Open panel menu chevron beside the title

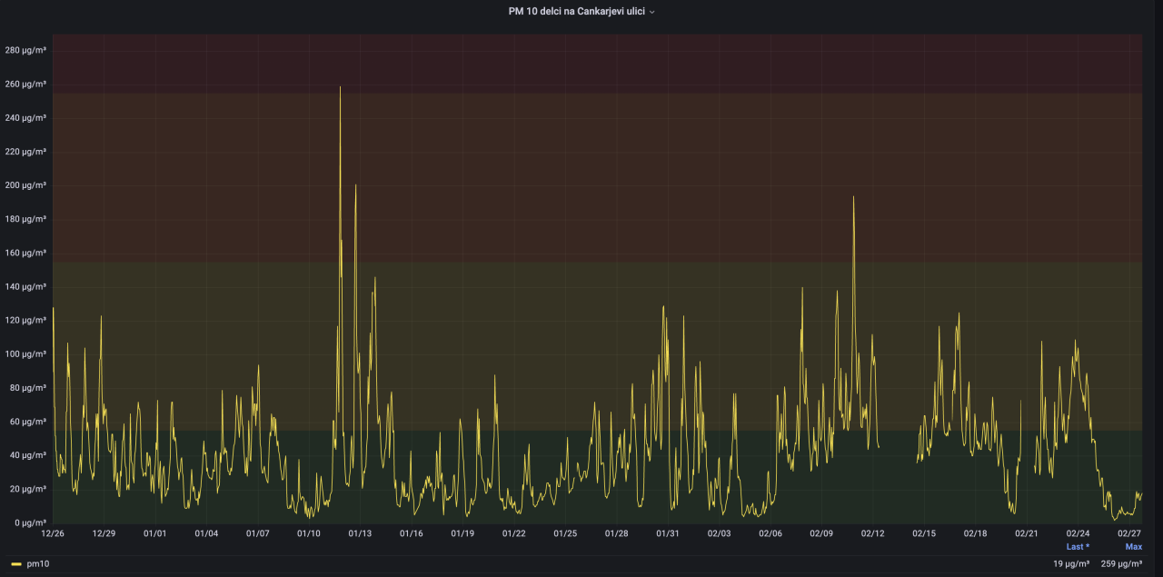651,12
